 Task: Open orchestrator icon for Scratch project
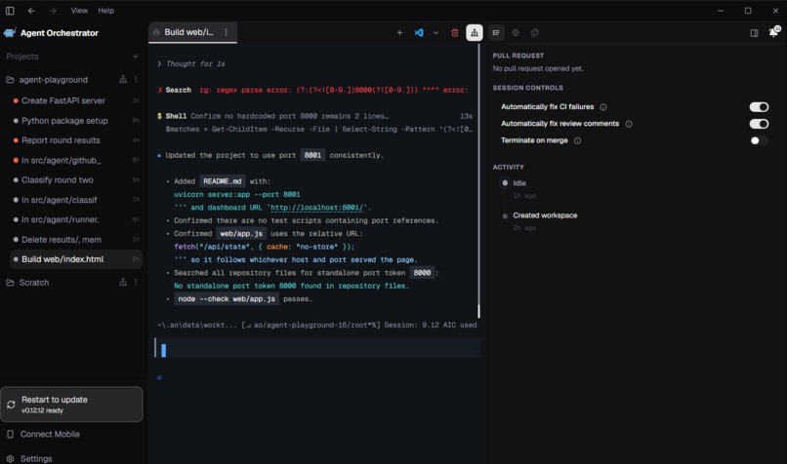pyautogui.click(x=123, y=283)
